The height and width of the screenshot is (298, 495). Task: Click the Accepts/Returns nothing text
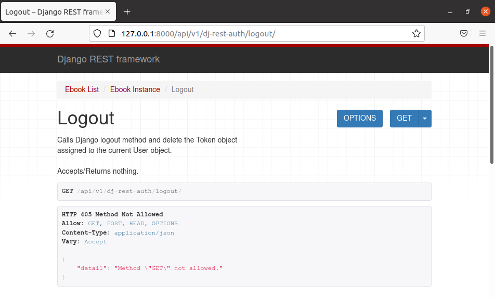point(98,171)
